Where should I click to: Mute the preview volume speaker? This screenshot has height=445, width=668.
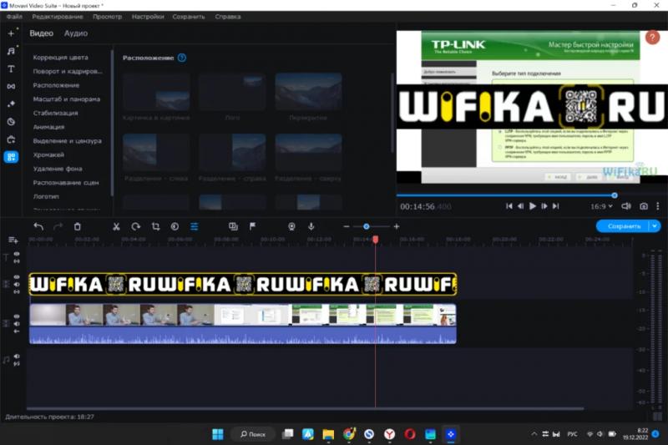click(626, 206)
